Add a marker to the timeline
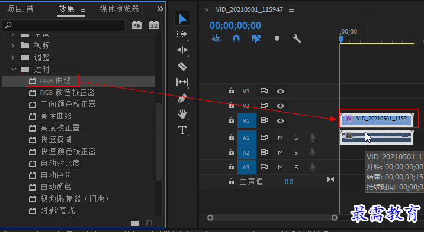 [x=277, y=39]
